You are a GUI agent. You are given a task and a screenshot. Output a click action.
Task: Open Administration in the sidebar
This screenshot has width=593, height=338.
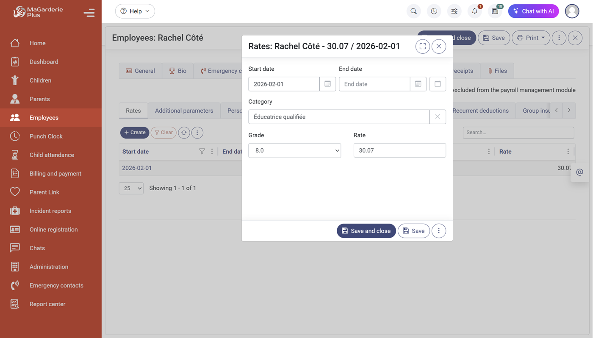pos(51,267)
